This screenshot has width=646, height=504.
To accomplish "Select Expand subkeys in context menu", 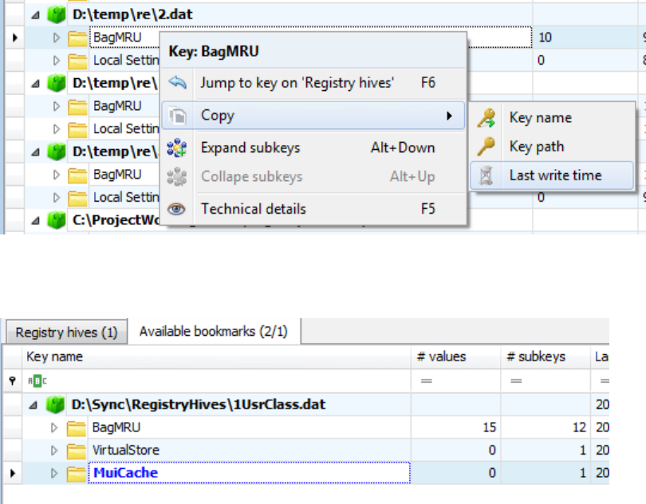I will tap(313, 148).
